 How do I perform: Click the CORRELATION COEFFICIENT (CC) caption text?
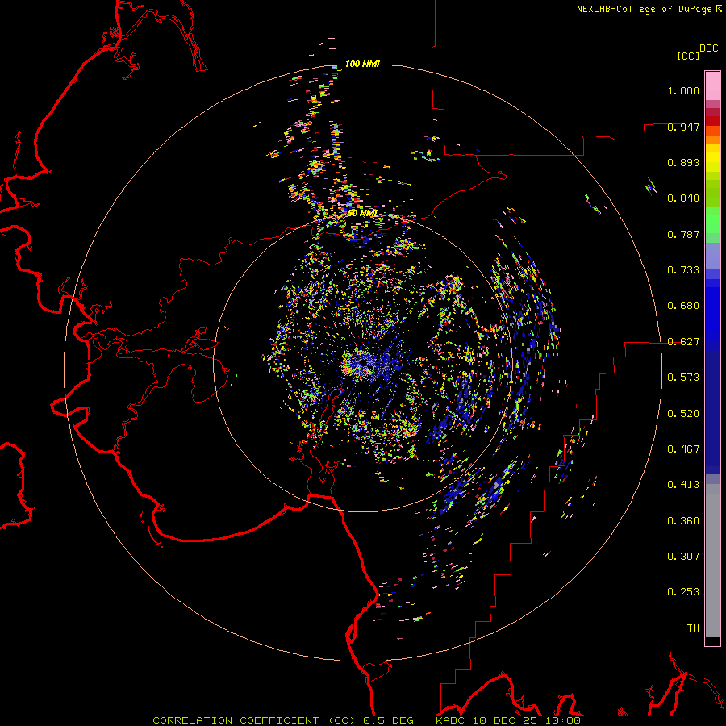click(254, 720)
